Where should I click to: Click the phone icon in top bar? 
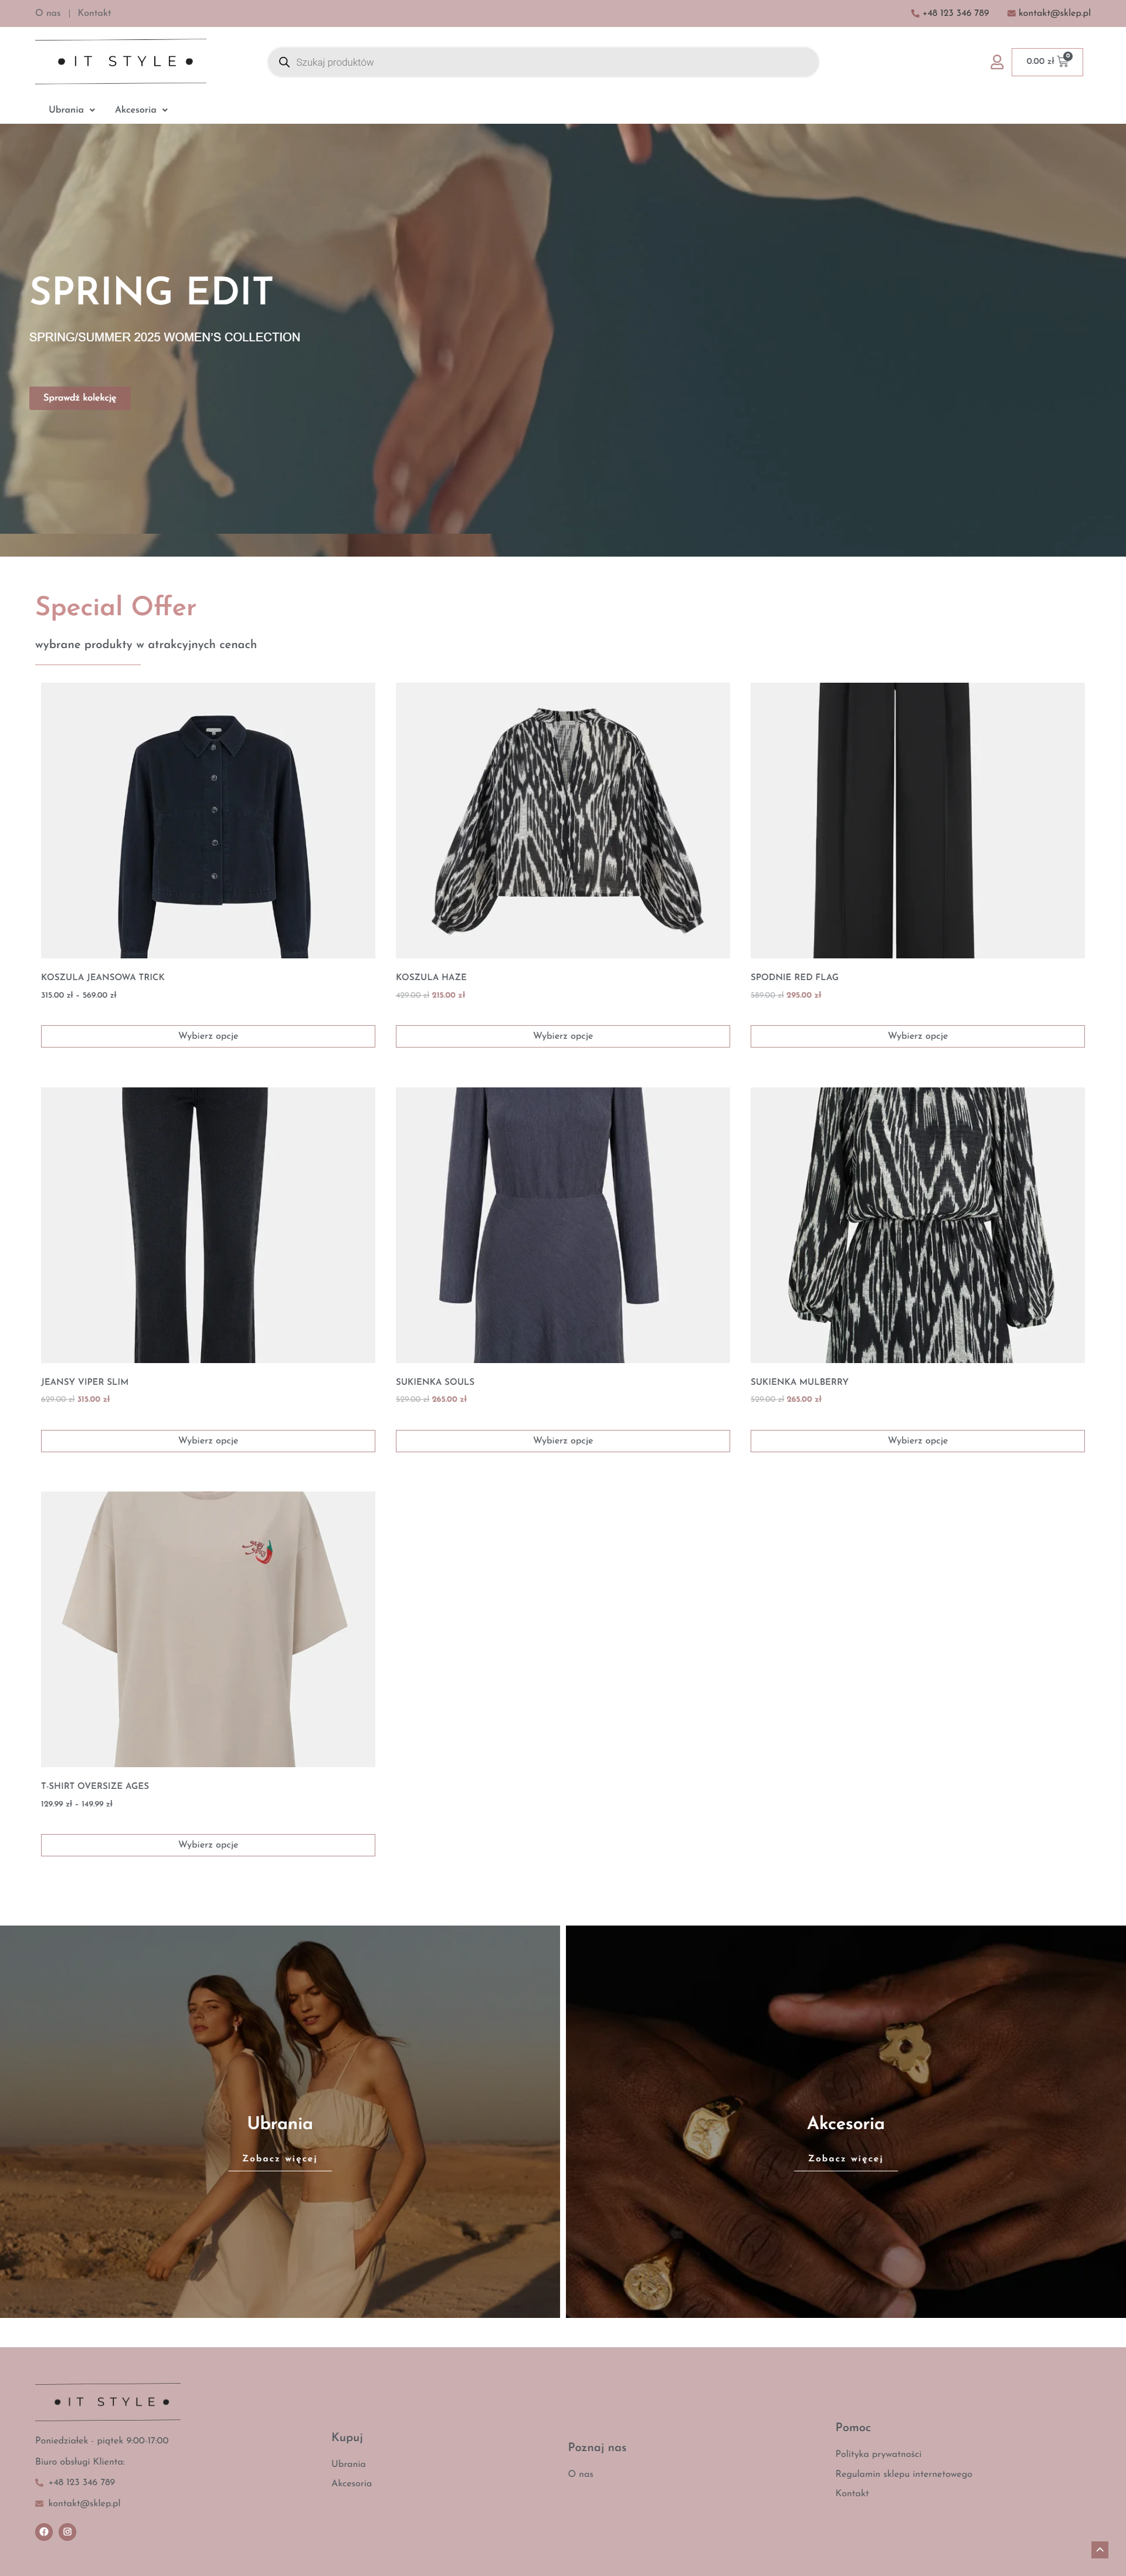[x=915, y=13]
